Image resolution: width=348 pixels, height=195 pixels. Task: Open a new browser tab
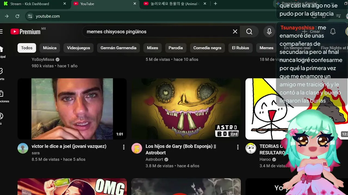(215, 4)
